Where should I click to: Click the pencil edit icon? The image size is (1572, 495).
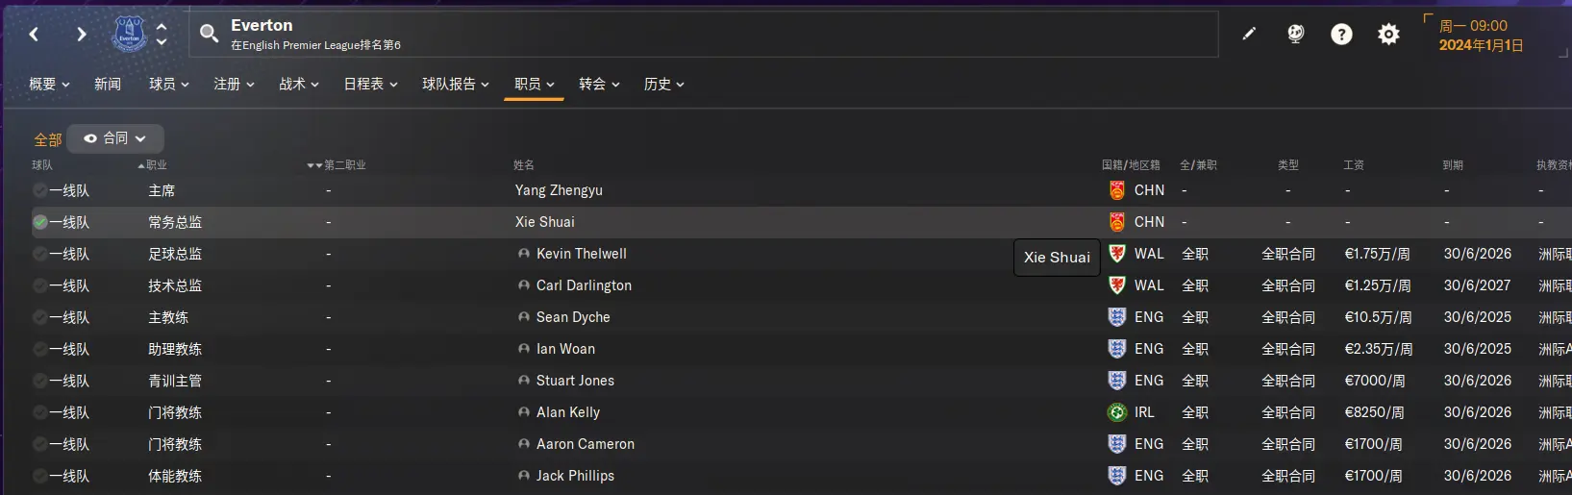1249,34
